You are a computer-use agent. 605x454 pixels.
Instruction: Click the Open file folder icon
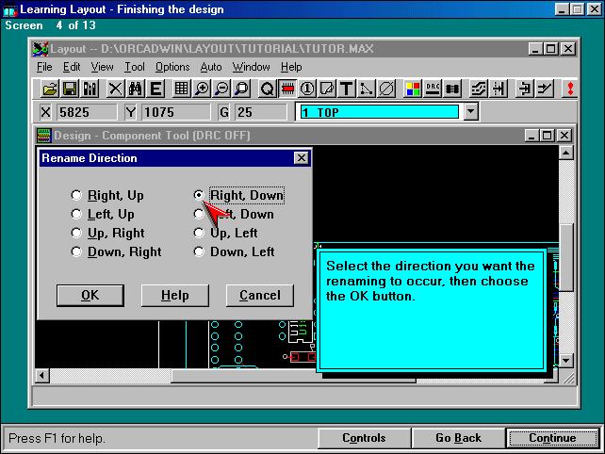[51, 89]
